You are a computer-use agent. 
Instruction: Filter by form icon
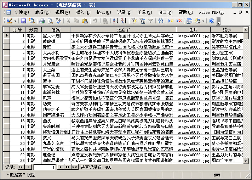[142, 21]
